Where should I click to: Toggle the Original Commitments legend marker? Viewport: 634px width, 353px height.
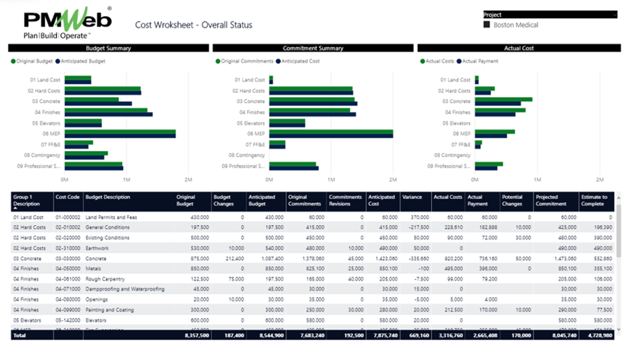(x=218, y=61)
